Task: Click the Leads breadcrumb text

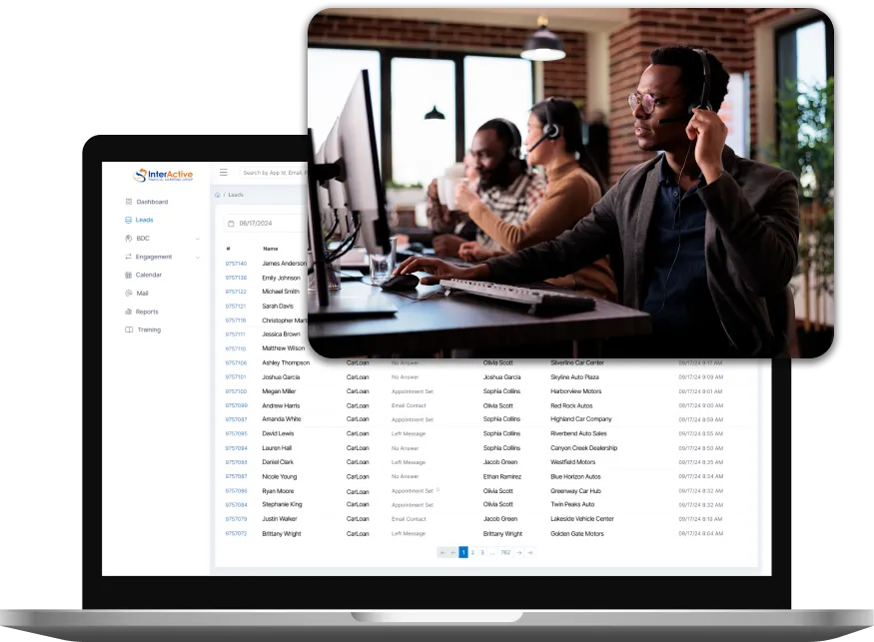Action: click(236, 195)
